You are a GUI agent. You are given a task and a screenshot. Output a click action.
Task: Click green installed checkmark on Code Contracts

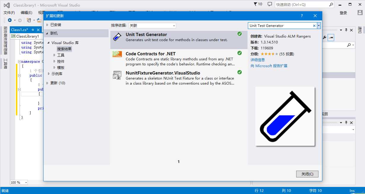tap(240, 53)
